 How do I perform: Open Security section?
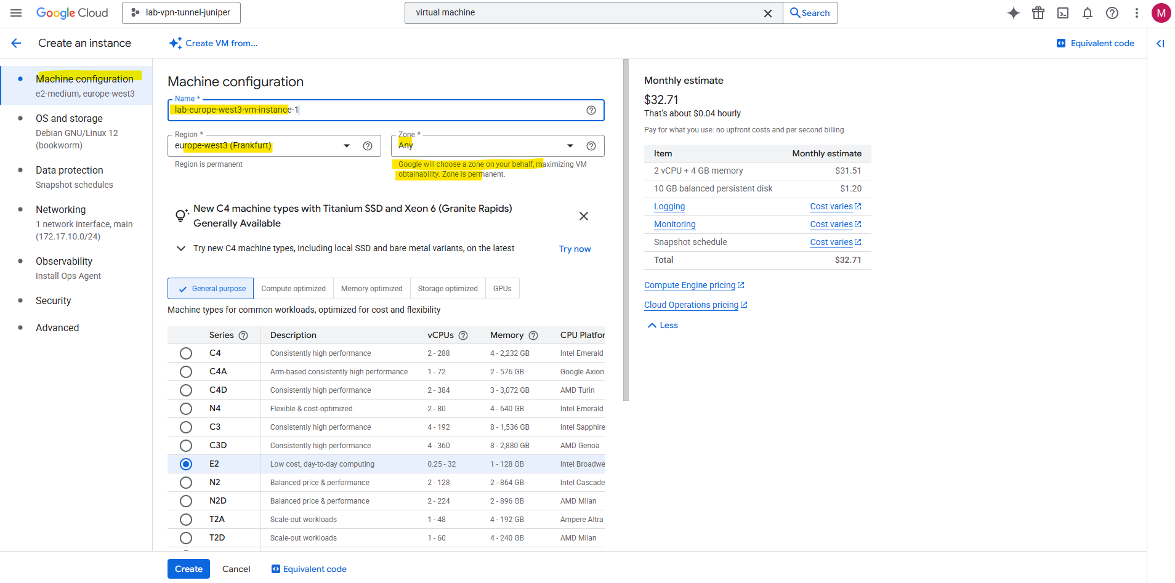point(76,301)
